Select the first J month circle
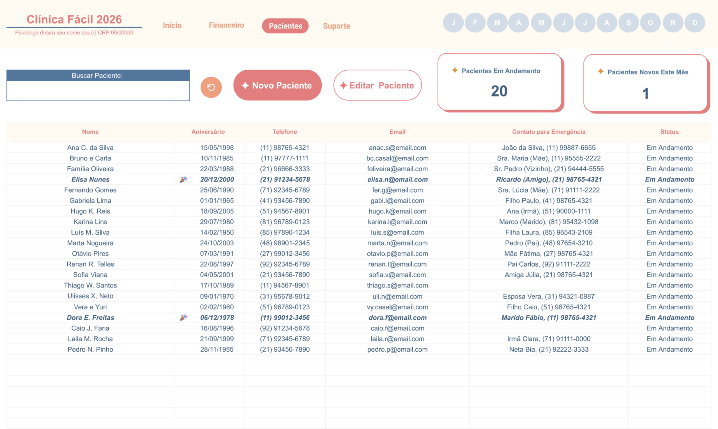Viewport: 718px width, 429px height. pos(453,22)
